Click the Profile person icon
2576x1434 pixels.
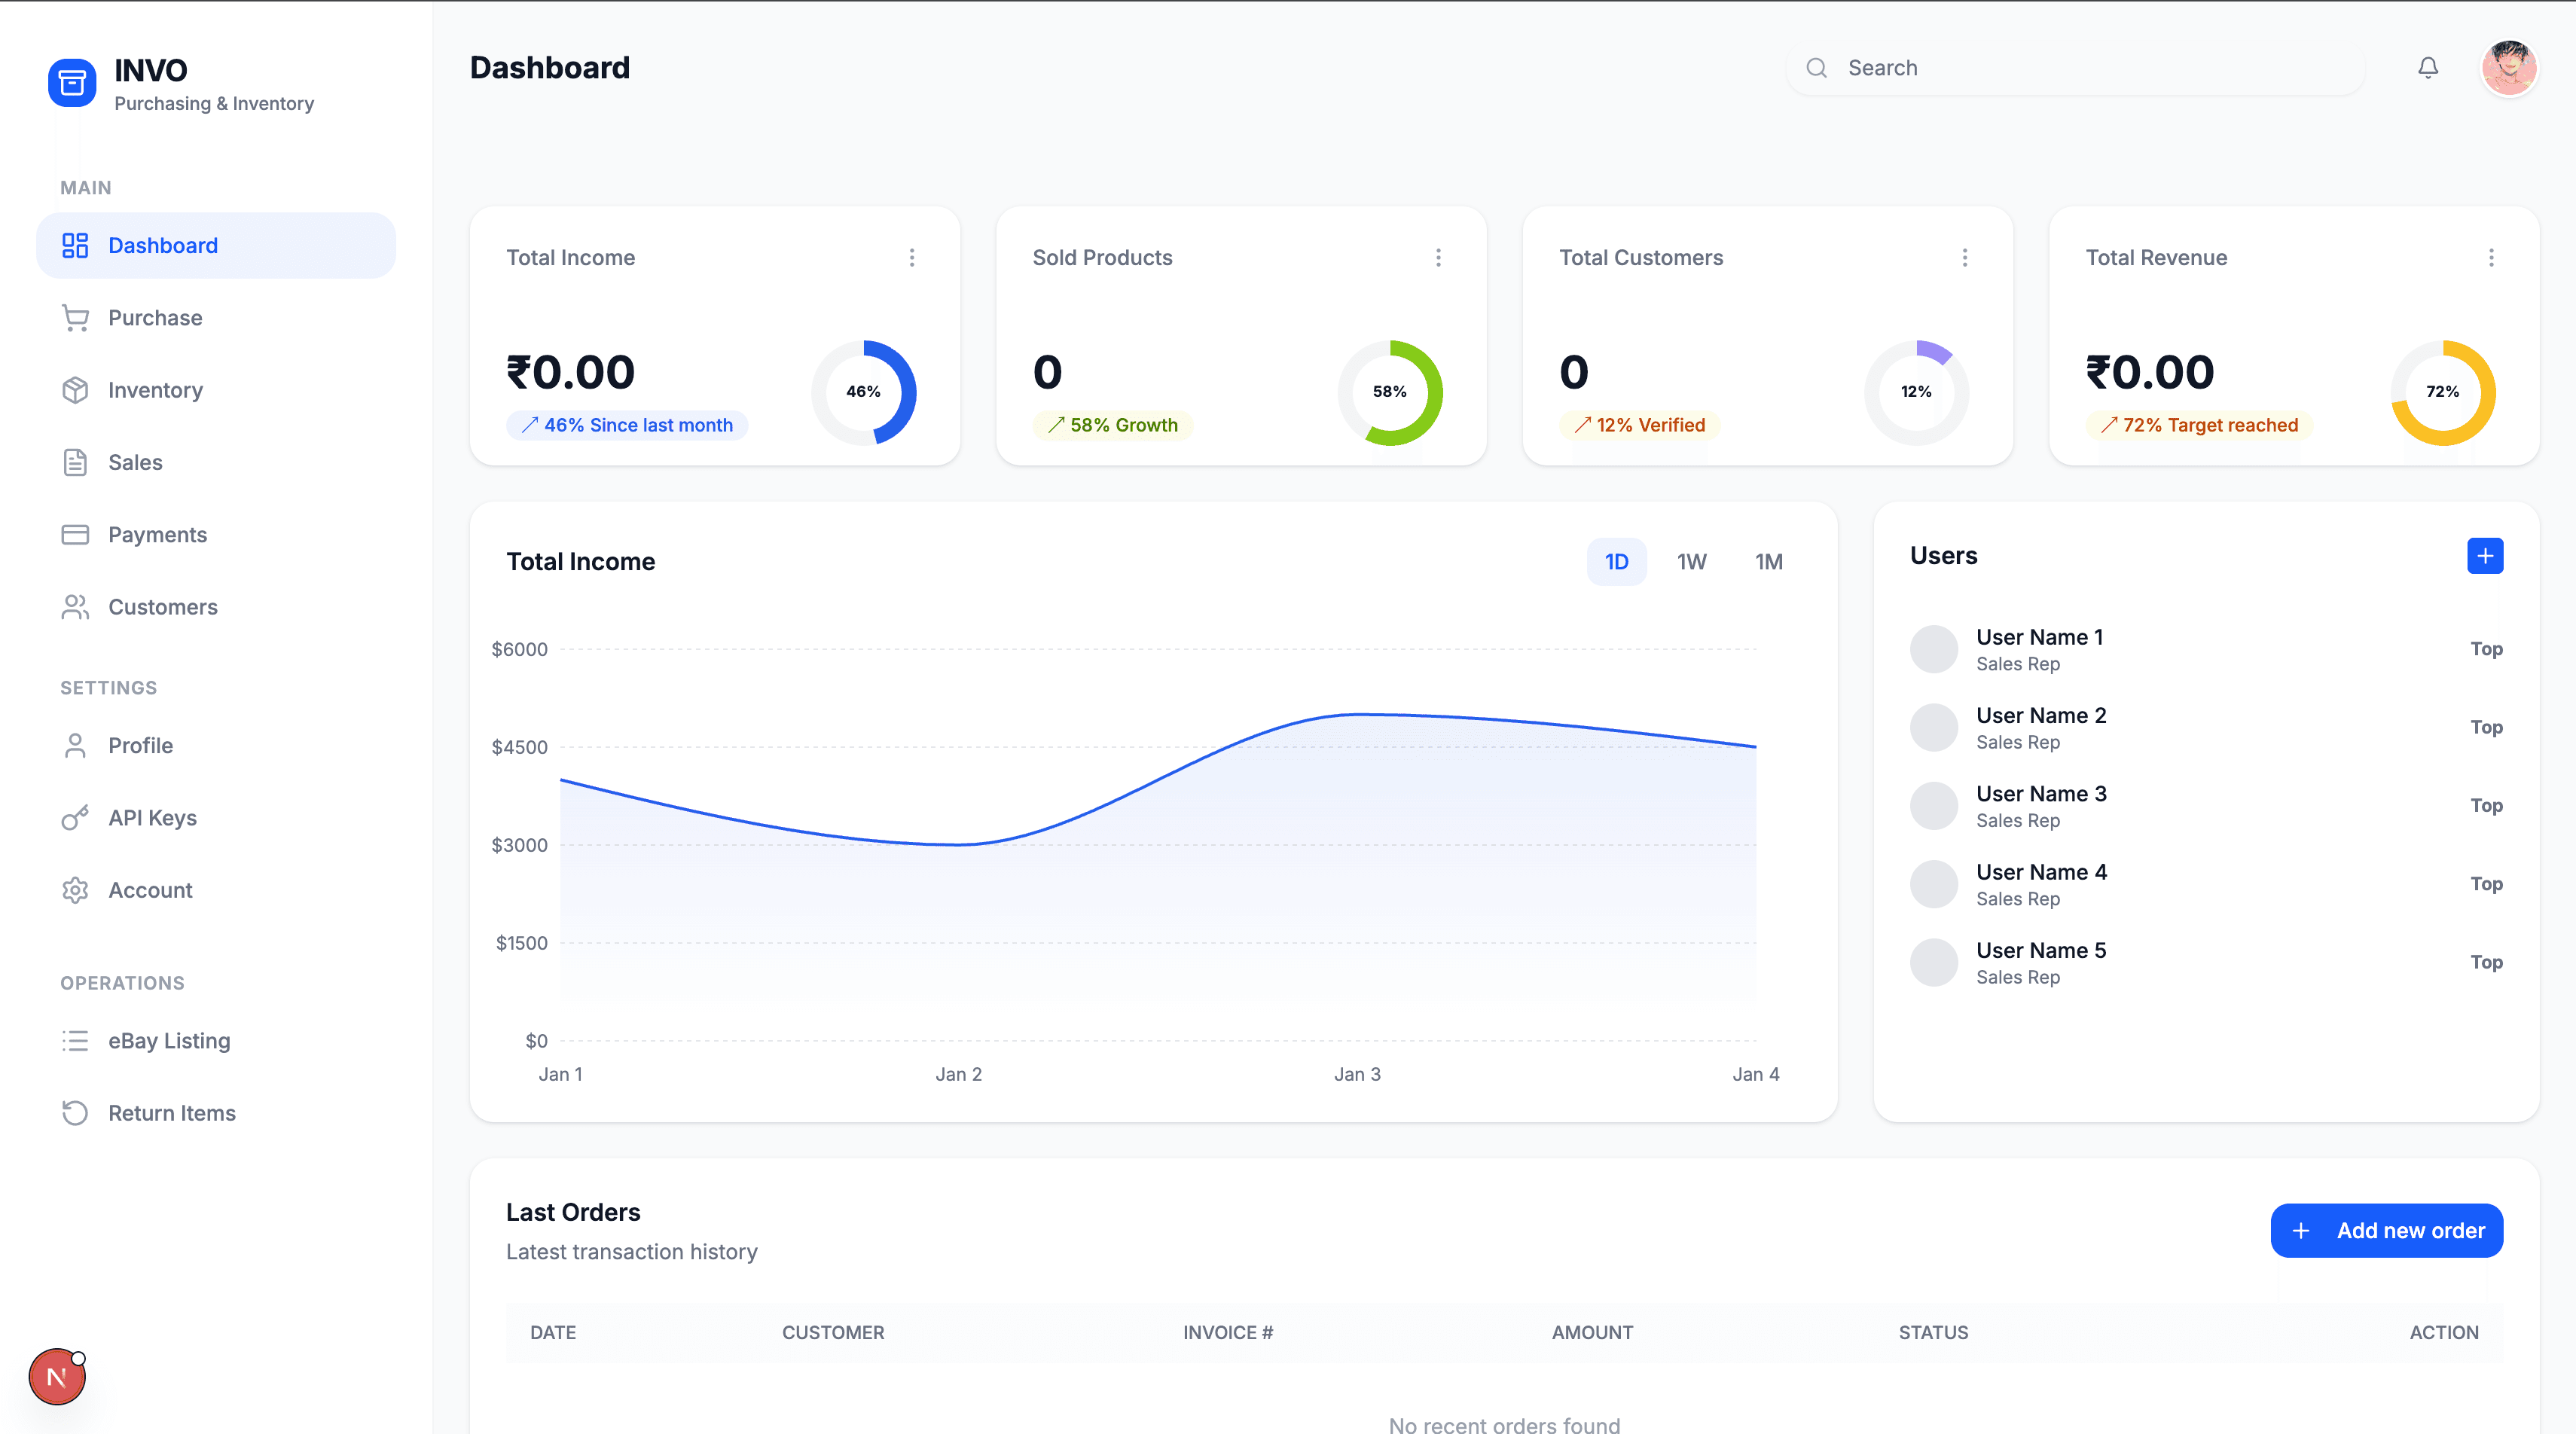click(x=75, y=745)
